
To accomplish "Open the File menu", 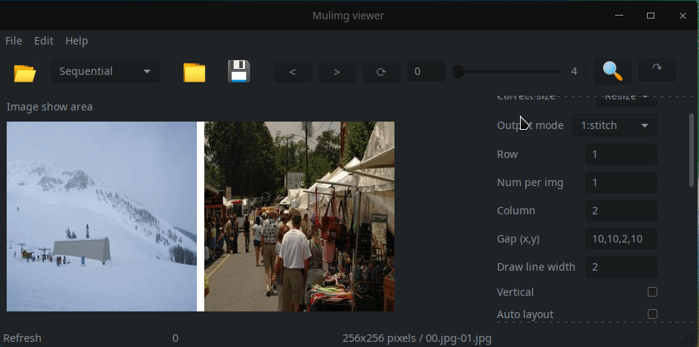I will (x=13, y=41).
